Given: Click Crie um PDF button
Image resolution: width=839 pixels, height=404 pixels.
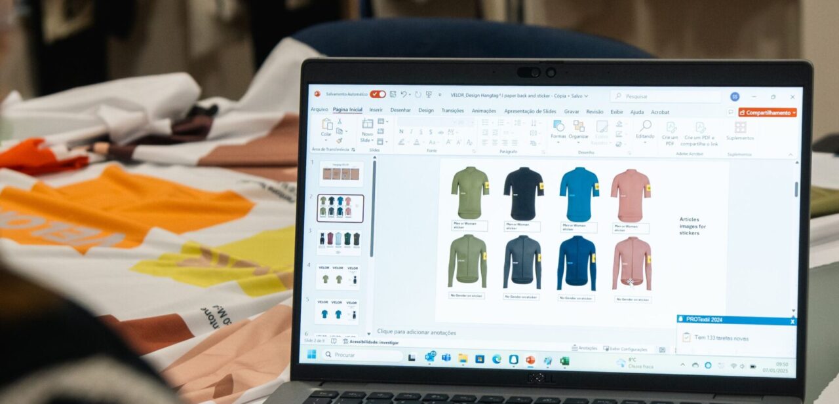Looking at the screenshot, I should pyautogui.click(x=671, y=133).
